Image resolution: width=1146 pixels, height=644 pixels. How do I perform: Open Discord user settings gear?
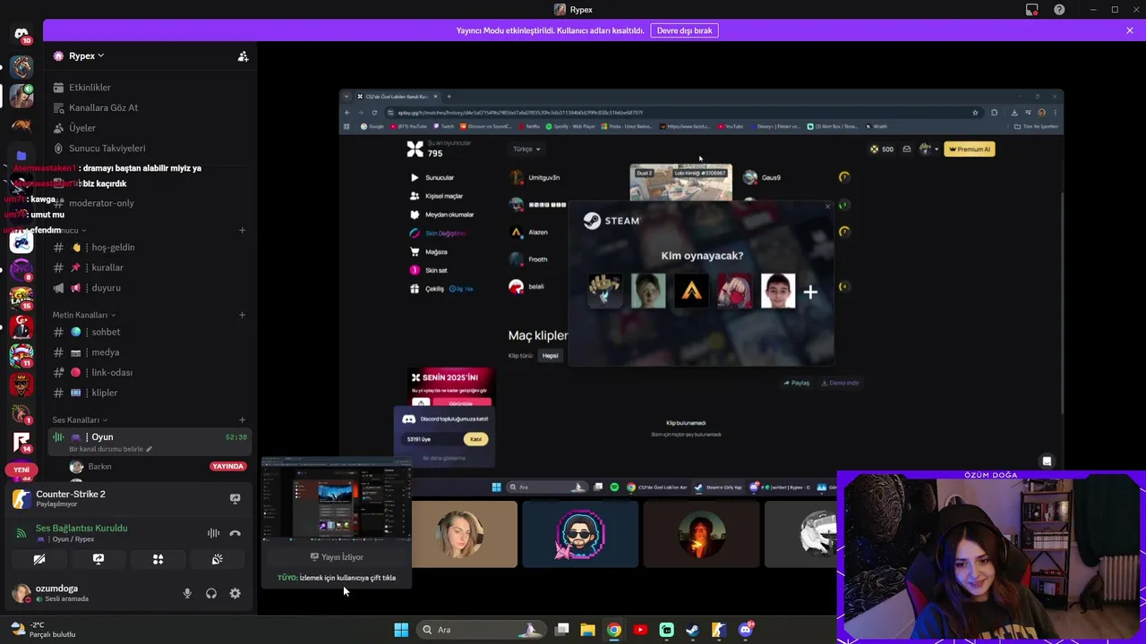[x=235, y=593]
